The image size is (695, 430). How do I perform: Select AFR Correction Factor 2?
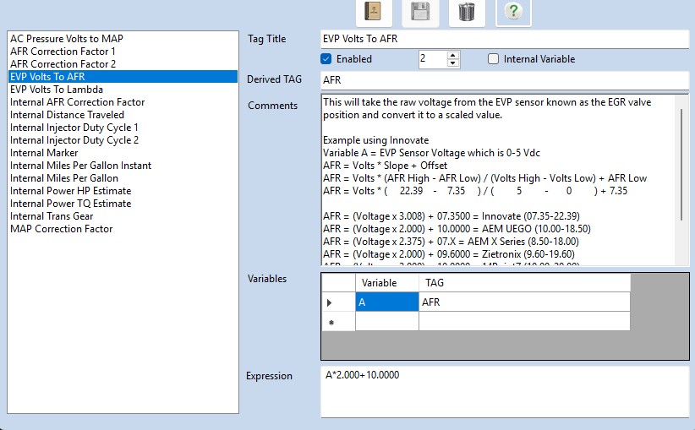click(123, 64)
